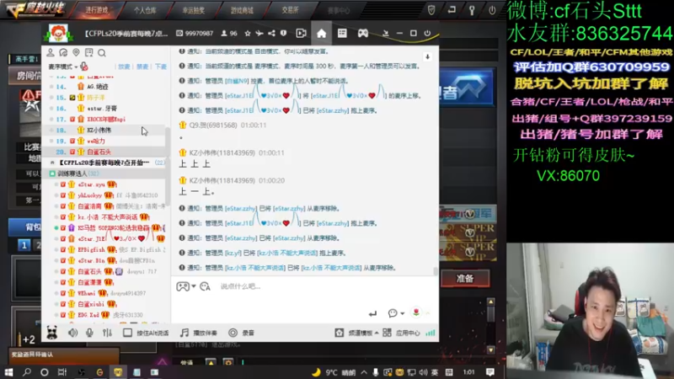Collapse the 训练赛选人 sub-channel

[x=52, y=173]
